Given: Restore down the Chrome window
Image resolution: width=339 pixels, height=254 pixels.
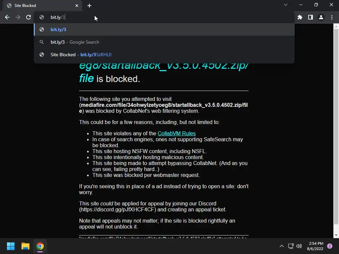Looking at the screenshot, I should coord(316,5).
